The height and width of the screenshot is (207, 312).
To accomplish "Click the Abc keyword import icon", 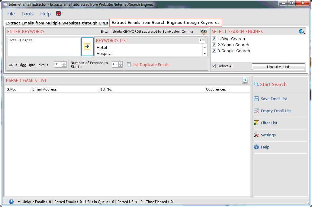I will coord(204,31).
